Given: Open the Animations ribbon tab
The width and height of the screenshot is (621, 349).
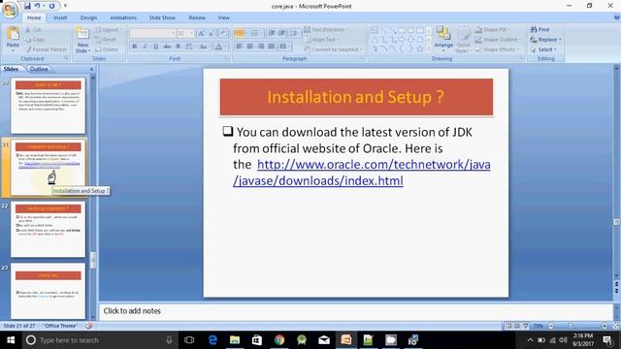Looking at the screenshot, I should pyautogui.click(x=123, y=17).
